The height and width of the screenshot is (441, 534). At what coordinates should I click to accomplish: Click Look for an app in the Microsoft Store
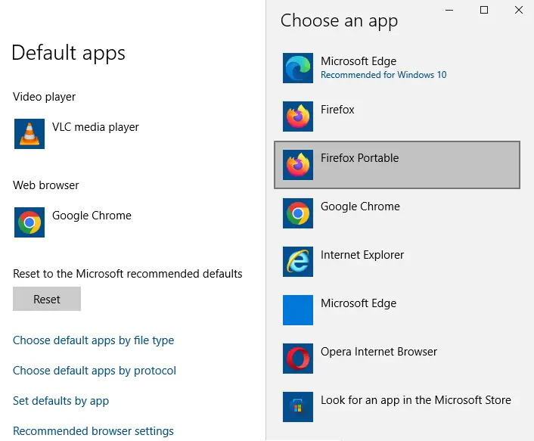click(416, 400)
